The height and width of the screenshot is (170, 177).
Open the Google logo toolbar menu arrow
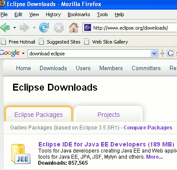(x=23, y=53)
